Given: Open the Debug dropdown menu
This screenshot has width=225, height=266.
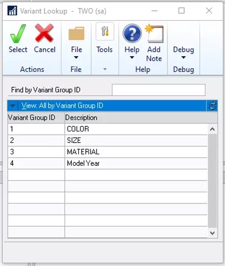Looking at the screenshot, I should [184, 52].
